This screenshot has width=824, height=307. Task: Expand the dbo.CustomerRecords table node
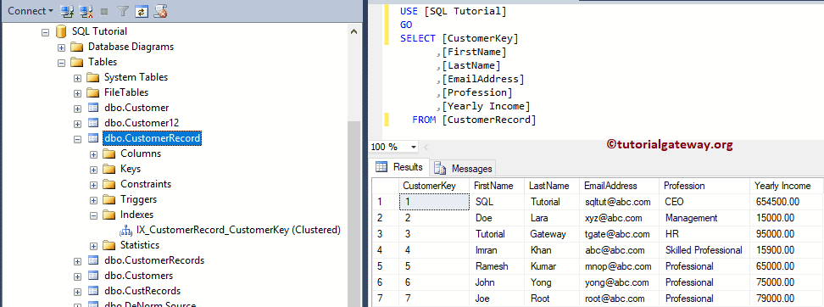pos(78,260)
